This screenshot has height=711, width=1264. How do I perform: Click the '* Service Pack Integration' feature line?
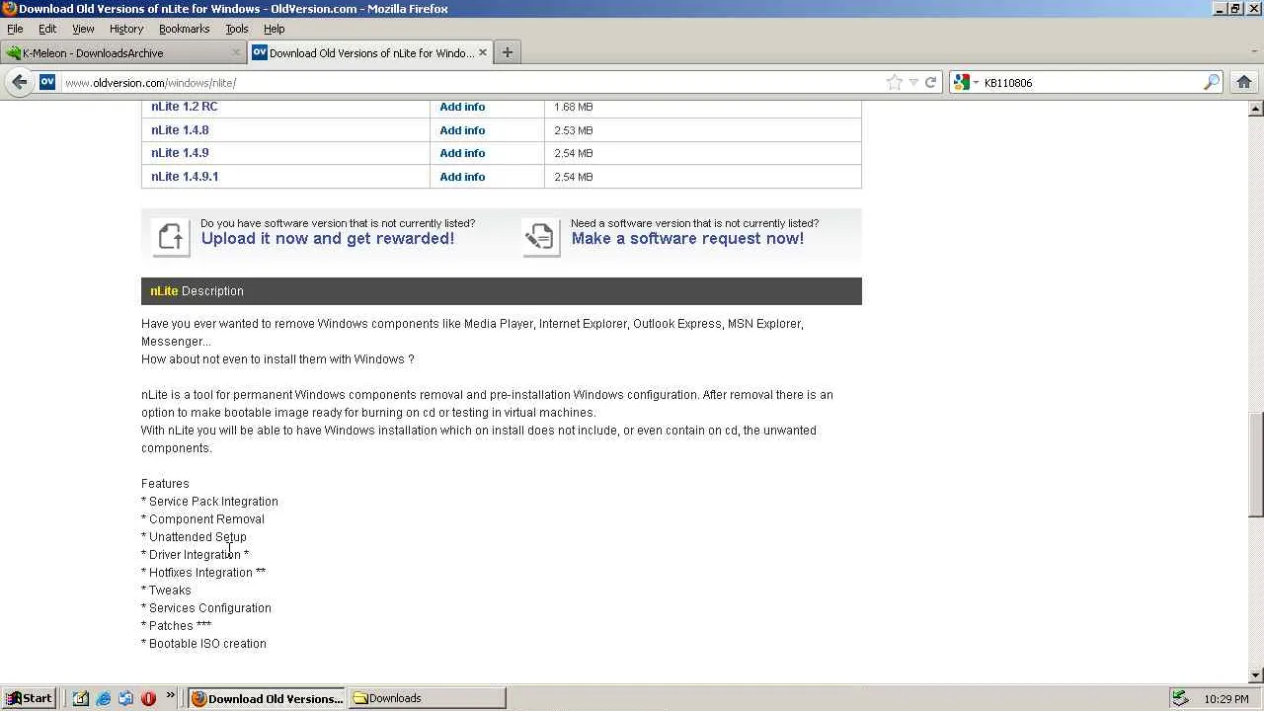(209, 502)
